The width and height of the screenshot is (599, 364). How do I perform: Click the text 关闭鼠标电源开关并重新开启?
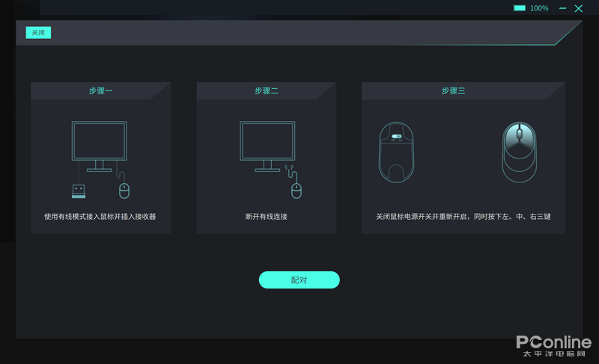[422, 217]
